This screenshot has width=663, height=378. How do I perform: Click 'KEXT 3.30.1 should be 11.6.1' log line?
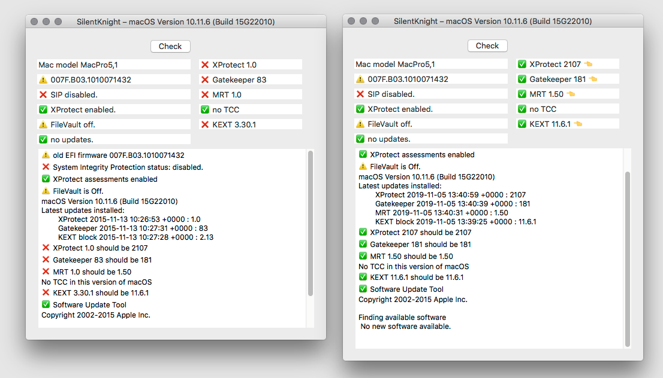(x=95, y=293)
